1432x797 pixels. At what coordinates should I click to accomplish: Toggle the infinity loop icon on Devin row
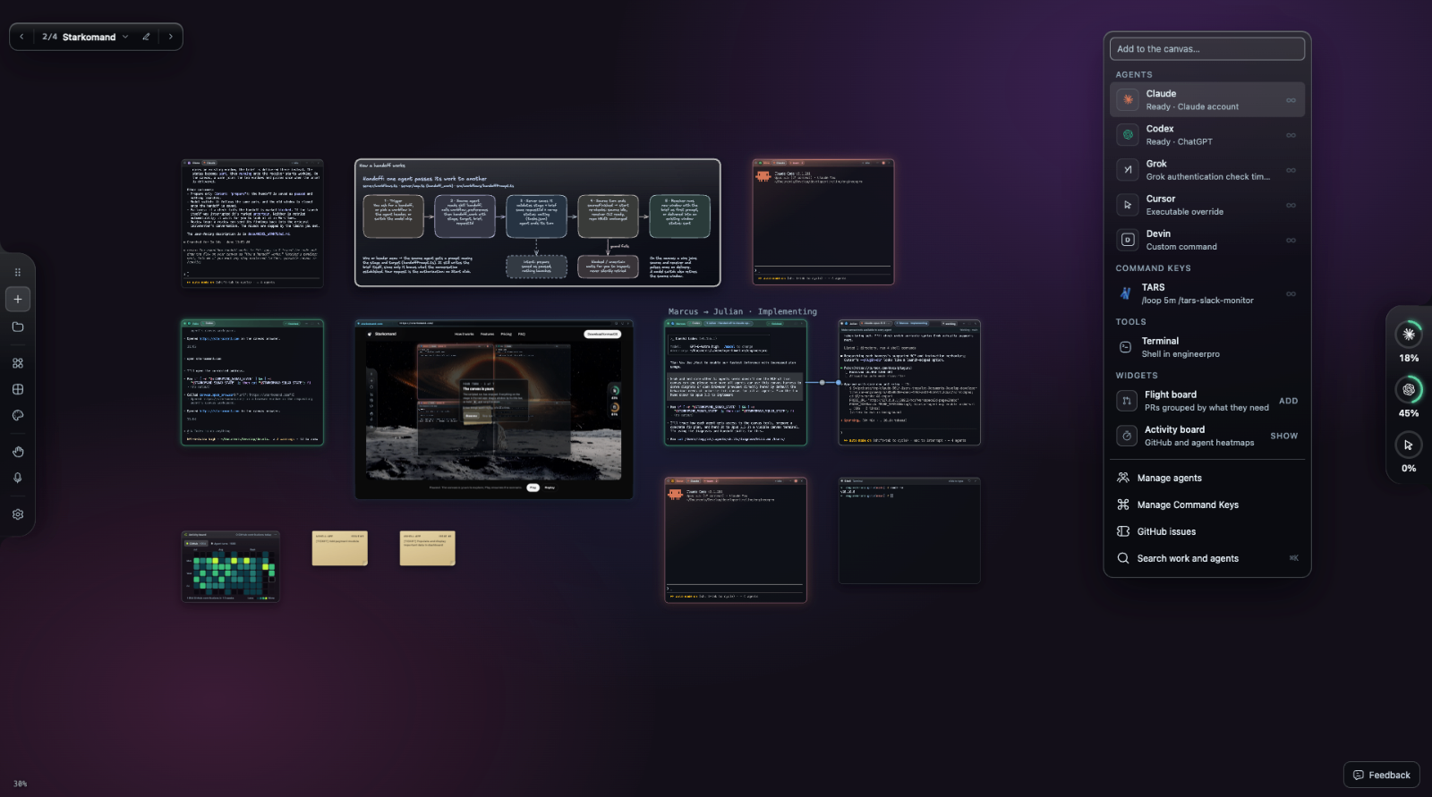(x=1291, y=240)
